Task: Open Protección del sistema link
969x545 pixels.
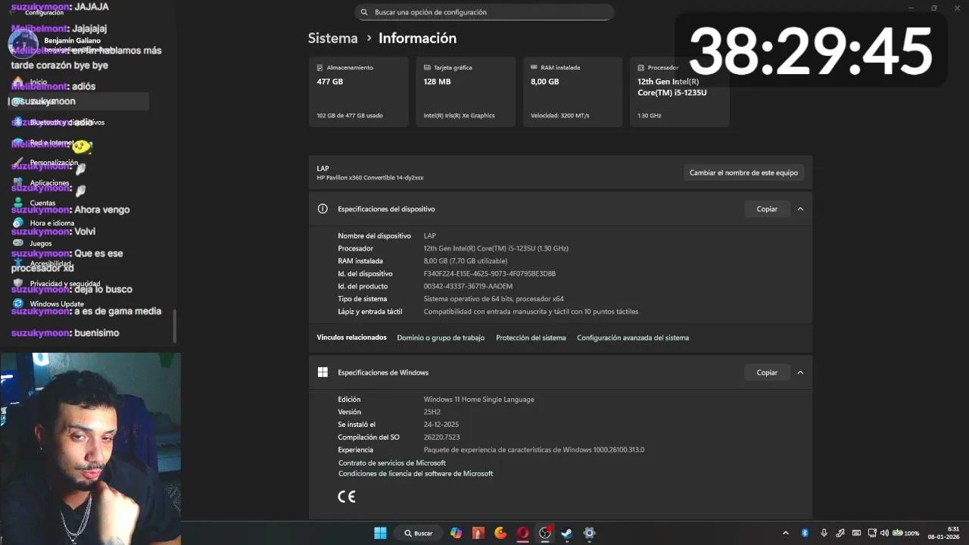Action: (x=531, y=338)
